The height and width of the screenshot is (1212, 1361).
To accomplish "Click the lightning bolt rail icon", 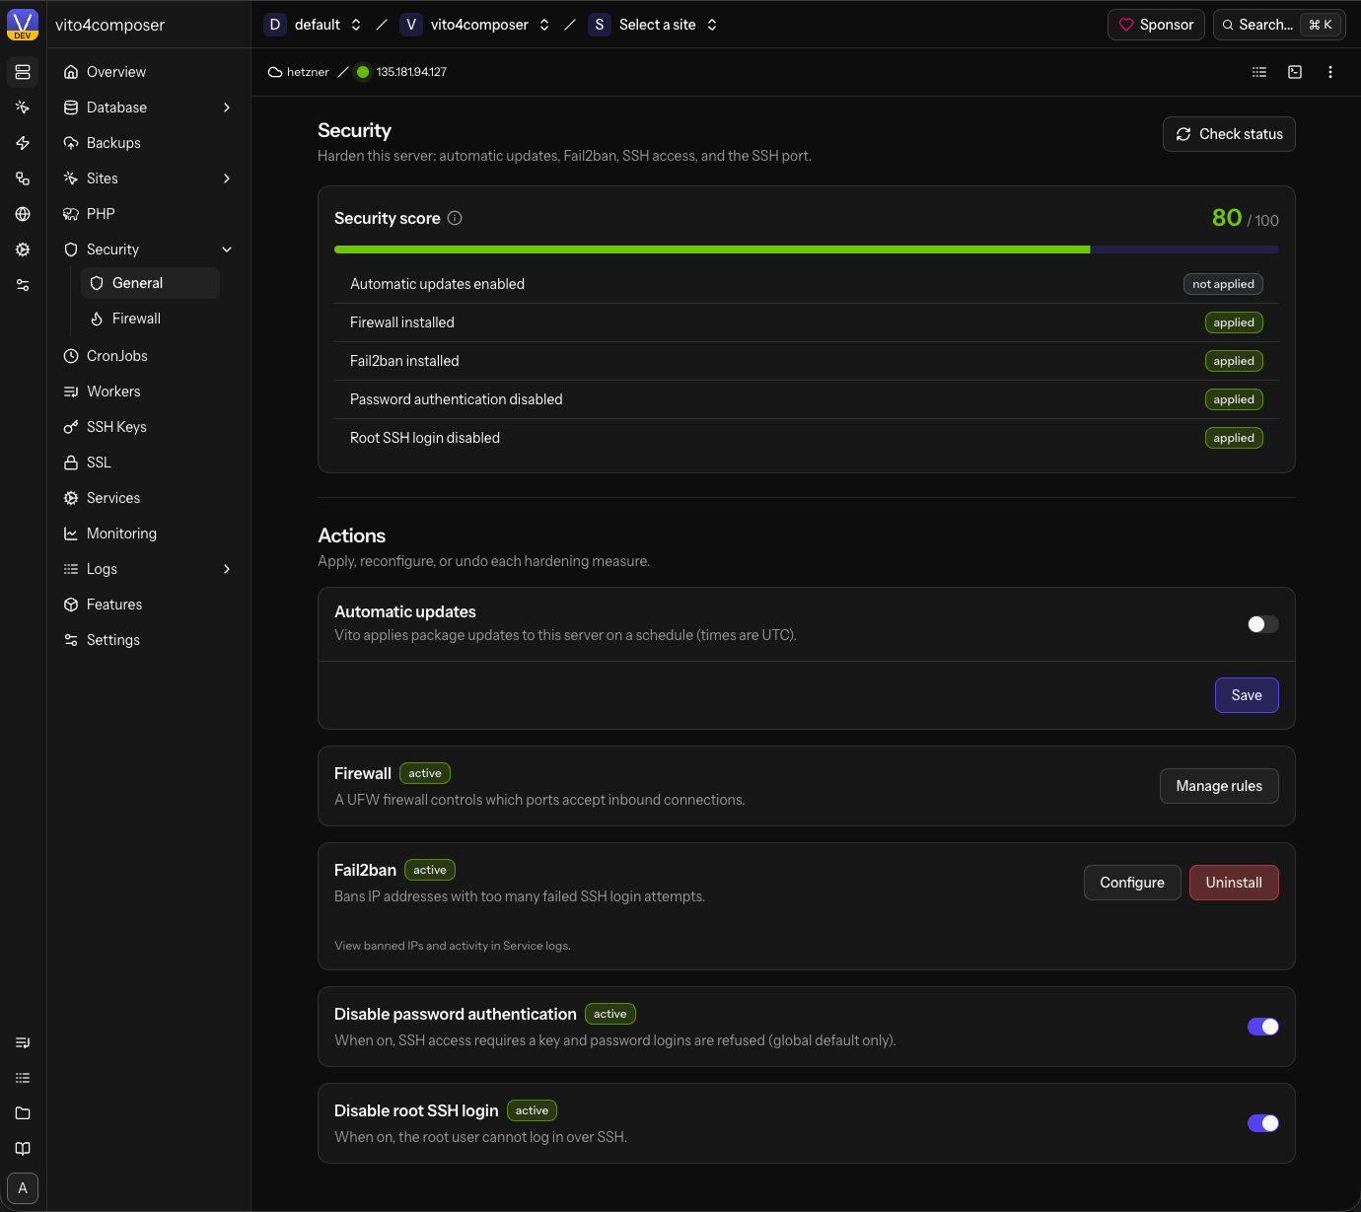I will click(x=23, y=143).
